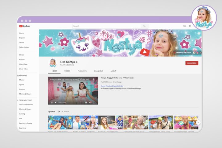
Task: Select Sports in the sidebar
Action: [x=22, y=84]
